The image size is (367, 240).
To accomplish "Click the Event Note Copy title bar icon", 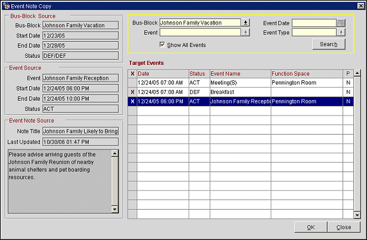I will pyautogui.click(x=5, y=5).
